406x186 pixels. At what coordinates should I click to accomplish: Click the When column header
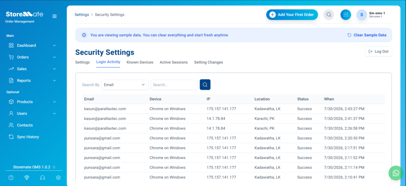pos(329,99)
